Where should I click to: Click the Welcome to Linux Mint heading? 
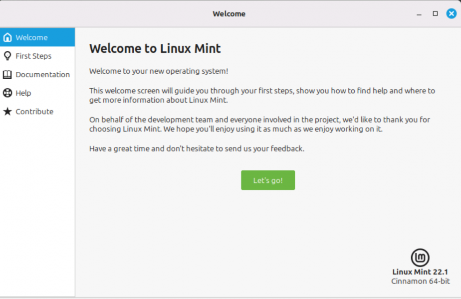pyautogui.click(x=155, y=48)
